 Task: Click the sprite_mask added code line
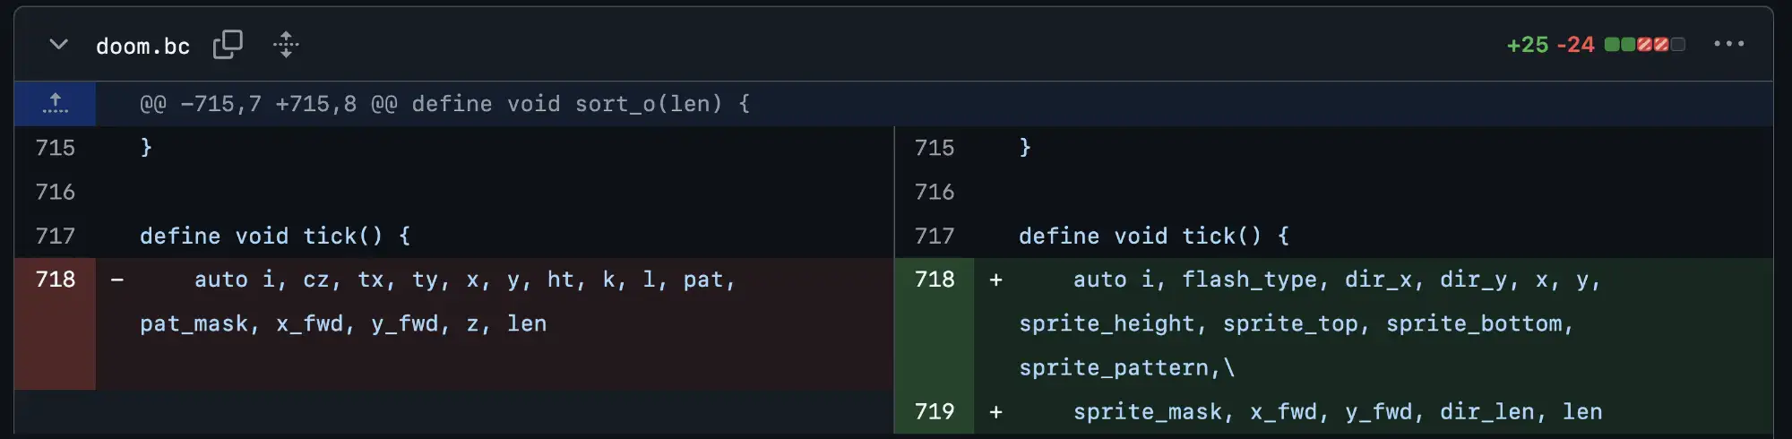point(1338,412)
